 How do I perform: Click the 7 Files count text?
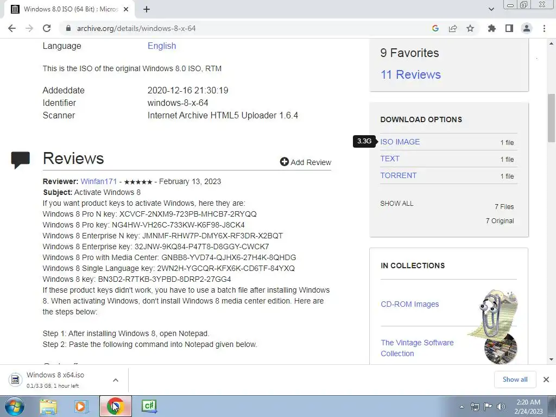click(x=504, y=207)
